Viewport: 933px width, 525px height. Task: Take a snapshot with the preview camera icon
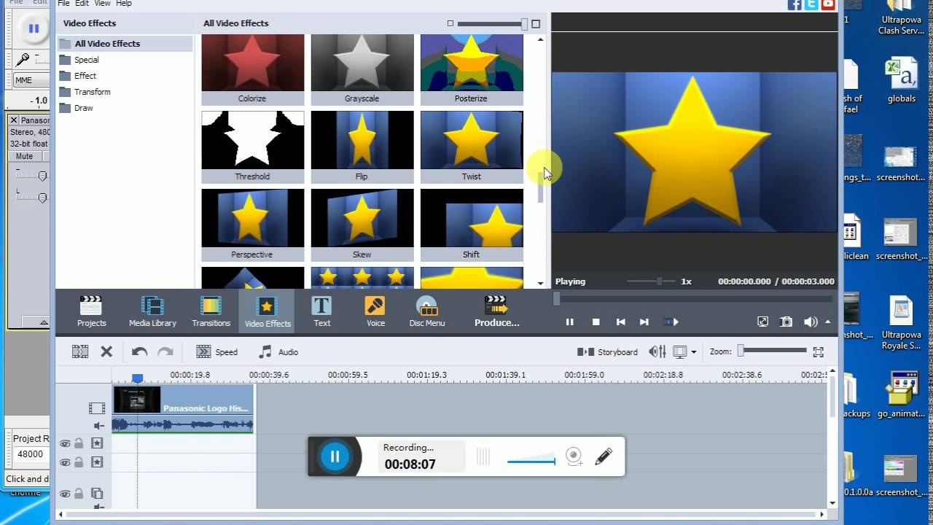tap(786, 322)
